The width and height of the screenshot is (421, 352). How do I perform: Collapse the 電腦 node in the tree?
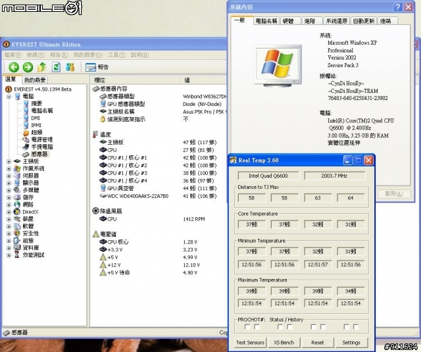tap(9, 96)
